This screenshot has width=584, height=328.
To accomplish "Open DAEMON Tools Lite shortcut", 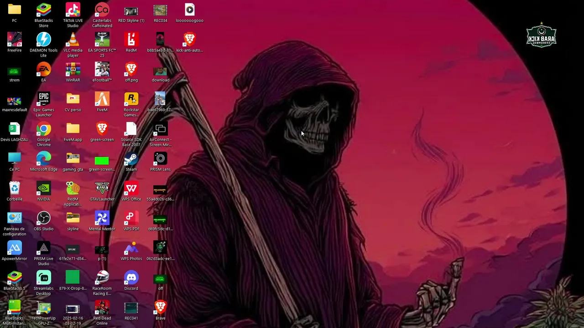I will 43,40.
